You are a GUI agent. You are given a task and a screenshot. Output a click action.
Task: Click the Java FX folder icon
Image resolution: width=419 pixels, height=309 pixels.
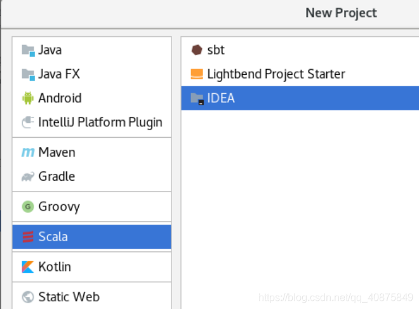(x=28, y=74)
